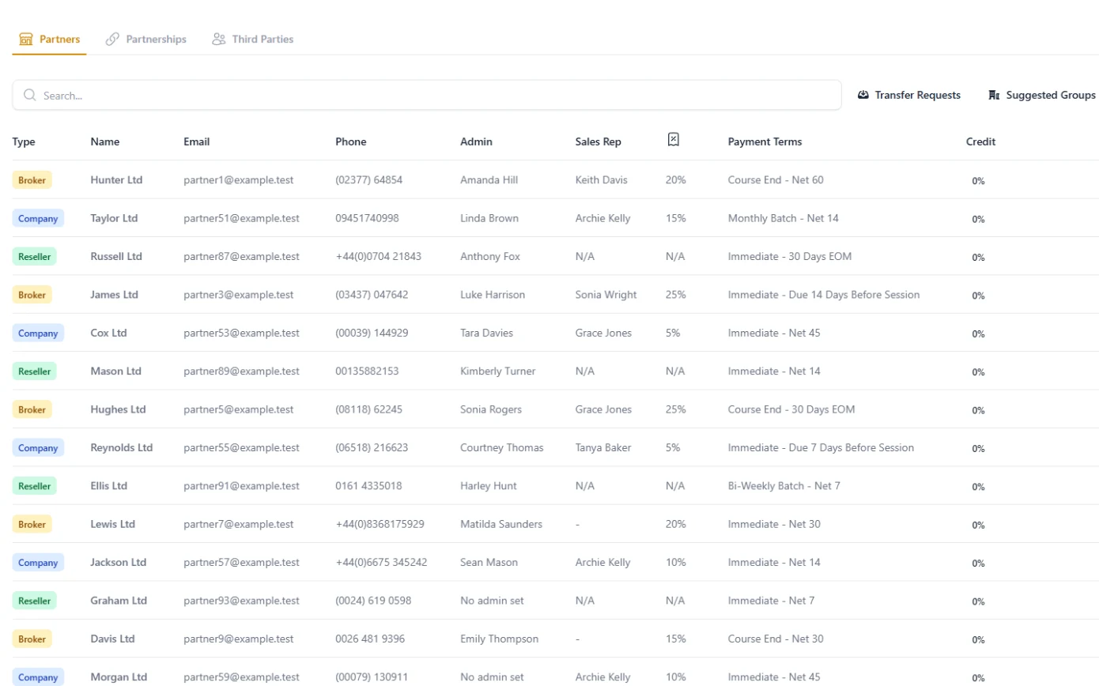The image size is (1099, 686).
Task: Click the Company badge for Cox Ltd
Action: tap(38, 334)
